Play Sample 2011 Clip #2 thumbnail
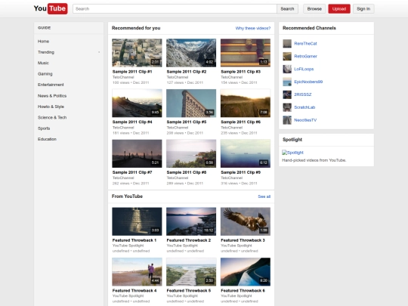This screenshot has height=306, width=408. click(x=191, y=53)
